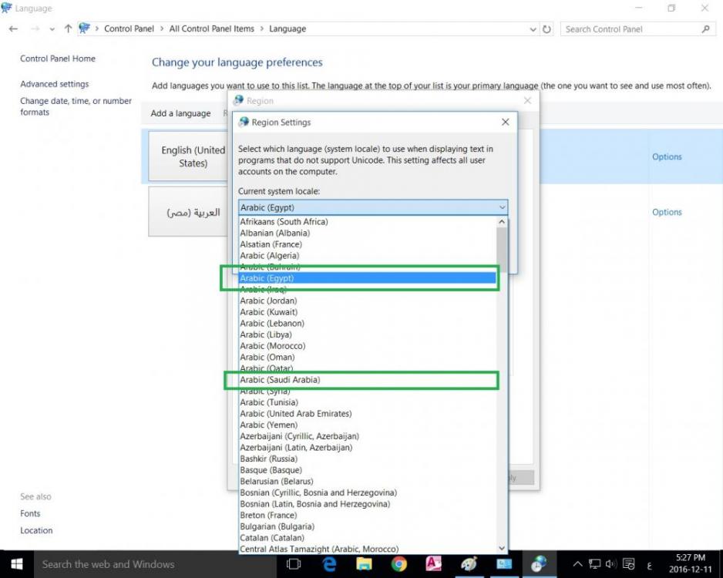The image size is (723, 578).
Task: Open the Fonts link under See also
Action: (x=30, y=513)
